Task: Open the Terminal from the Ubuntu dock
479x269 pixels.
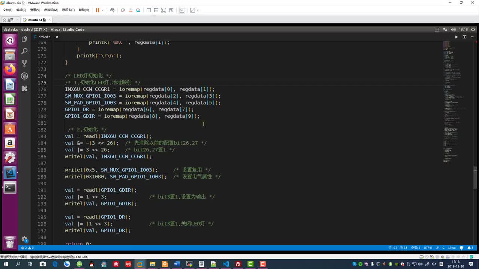Action: click(10, 187)
